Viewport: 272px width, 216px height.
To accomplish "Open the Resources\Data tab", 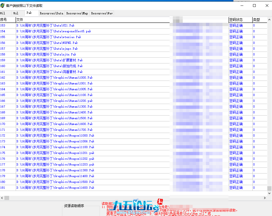I will pyautogui.click(x=52, y=13).
